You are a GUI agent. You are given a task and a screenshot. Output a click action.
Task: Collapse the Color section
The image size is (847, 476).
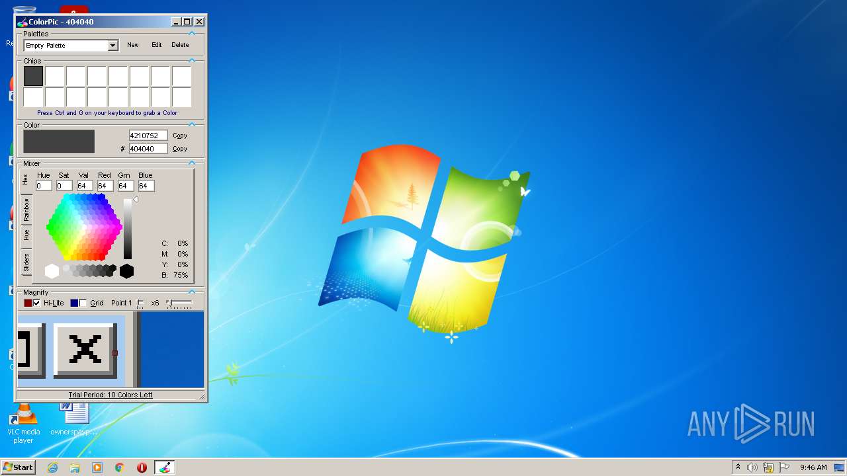[x=192, y=124]
